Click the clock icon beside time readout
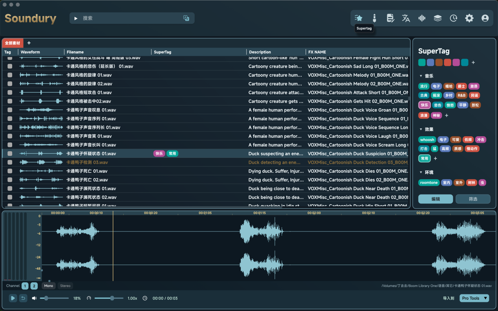 pos(145,298)
